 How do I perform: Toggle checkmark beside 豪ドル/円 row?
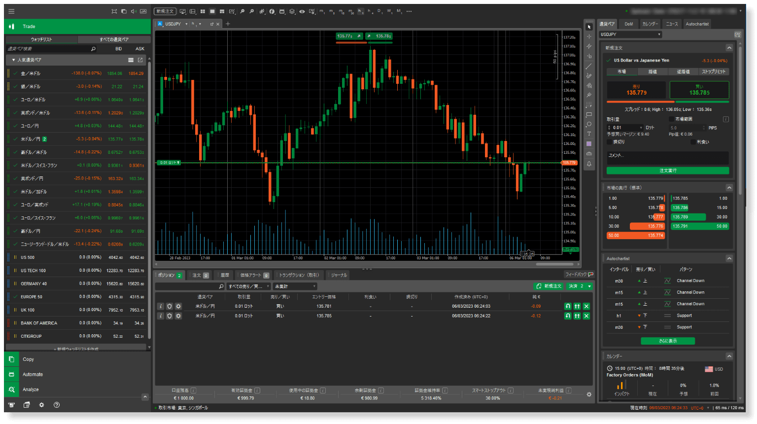pyautogui.click(x=16, y=231)
